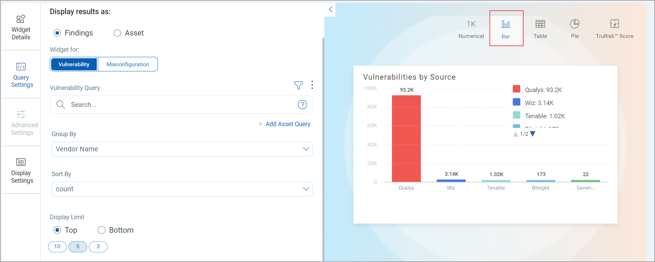Select the Asset radio button
Viewport: 655px width, 262px height.
118,33
